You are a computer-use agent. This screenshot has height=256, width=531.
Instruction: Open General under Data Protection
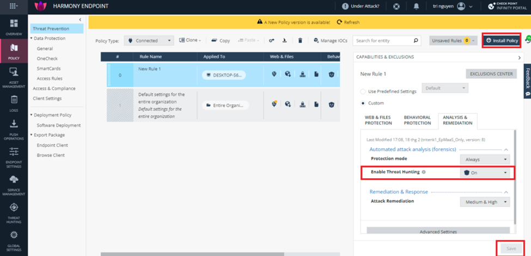[45, 48]
